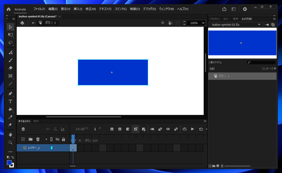The width and height of the screenshot is (282, 173).
Task: Click the zoom stepper arrows
Action: point(184,23)
